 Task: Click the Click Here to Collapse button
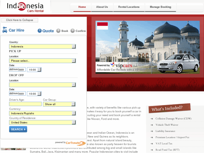point(20,20)
